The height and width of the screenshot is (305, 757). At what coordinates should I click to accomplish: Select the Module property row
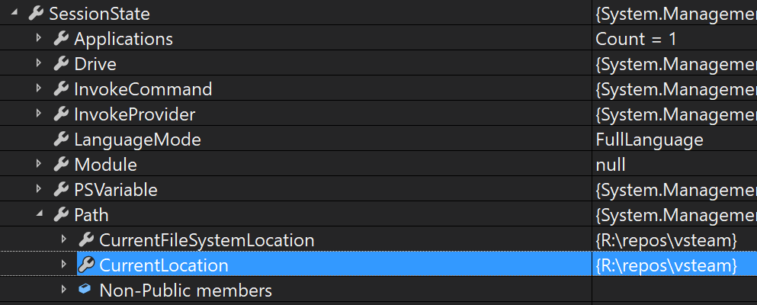click(x=378, y=165)
